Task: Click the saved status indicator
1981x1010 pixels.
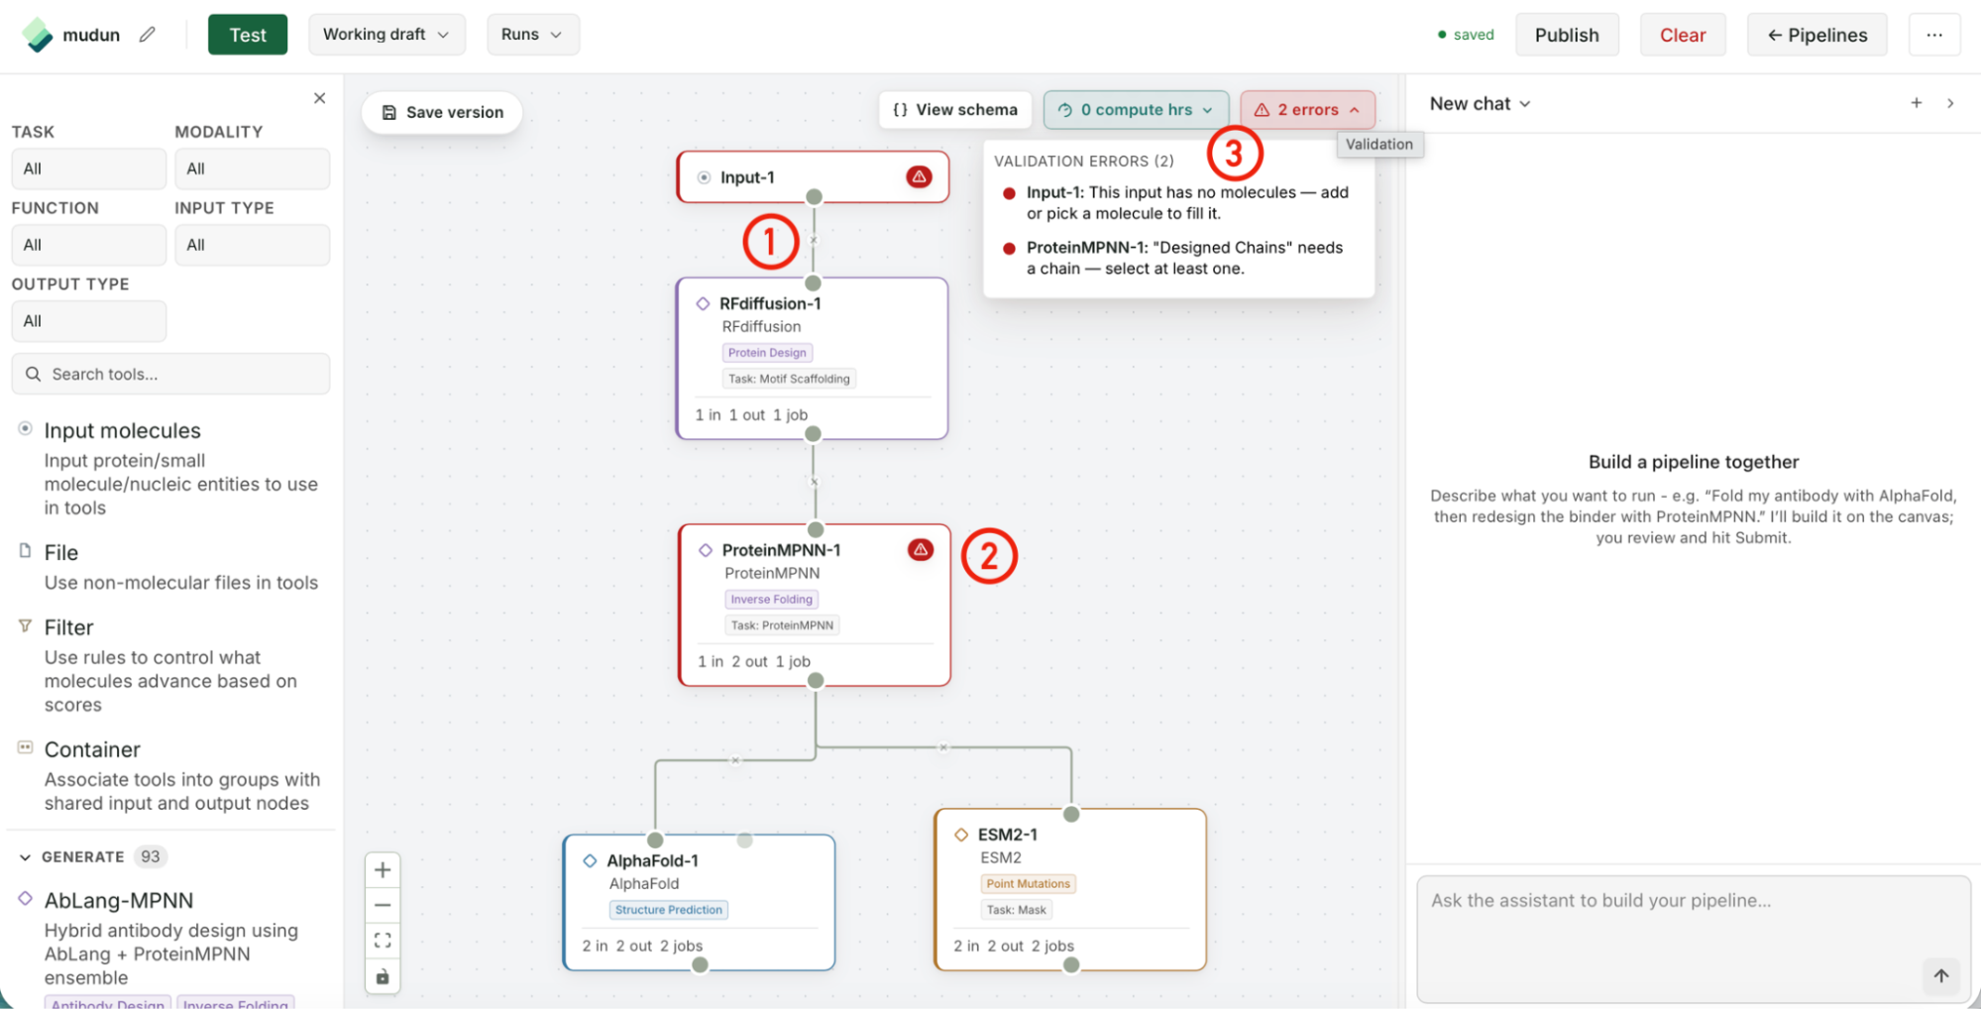Action: pos(1466,35)
